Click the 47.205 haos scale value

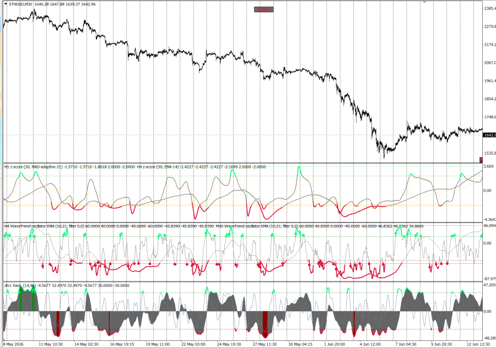point(490,285)
